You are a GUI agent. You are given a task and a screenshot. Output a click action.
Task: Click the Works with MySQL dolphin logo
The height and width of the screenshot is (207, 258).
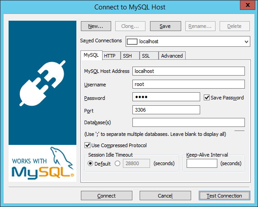[x=42, y=163]
